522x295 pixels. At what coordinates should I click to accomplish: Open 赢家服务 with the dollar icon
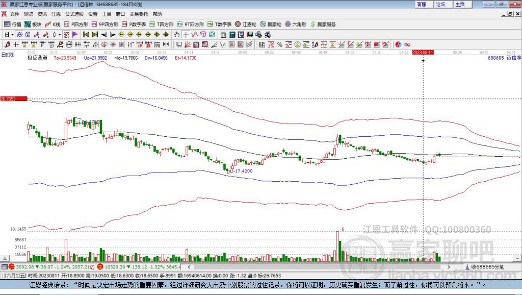(323, 24)
